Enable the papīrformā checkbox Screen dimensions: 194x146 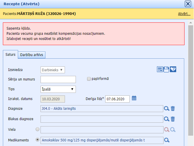pos(89,79)
